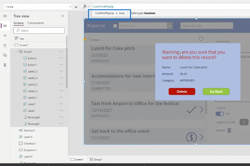The image size is (250, 166).
Task: Click the App icon in tree
Action: coord(17,38)
